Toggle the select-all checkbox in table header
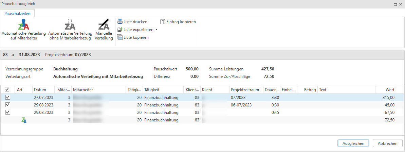Screen dimensions: 405x152 point(7,89)
